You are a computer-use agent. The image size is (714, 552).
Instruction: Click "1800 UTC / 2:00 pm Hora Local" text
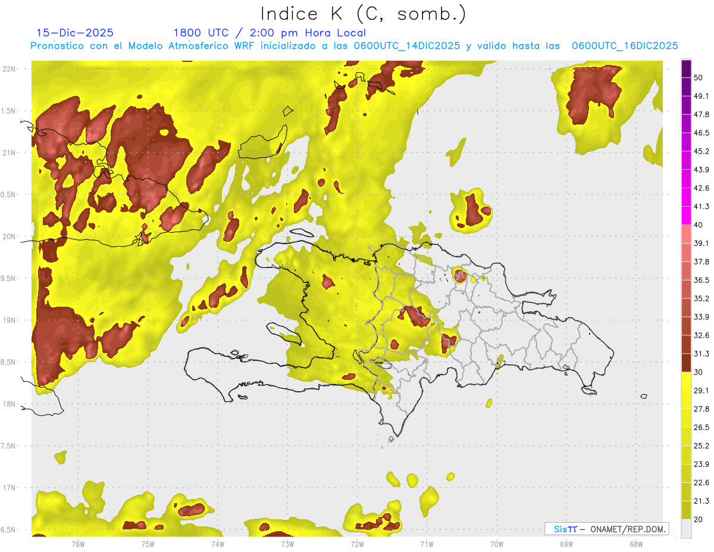point(270,33)
